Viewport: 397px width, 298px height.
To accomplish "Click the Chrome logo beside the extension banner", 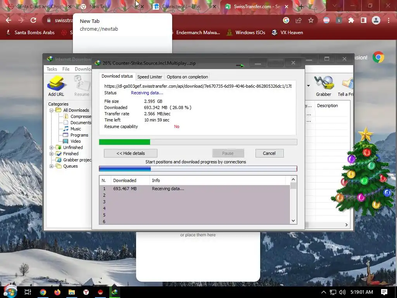I will point(378,57).
